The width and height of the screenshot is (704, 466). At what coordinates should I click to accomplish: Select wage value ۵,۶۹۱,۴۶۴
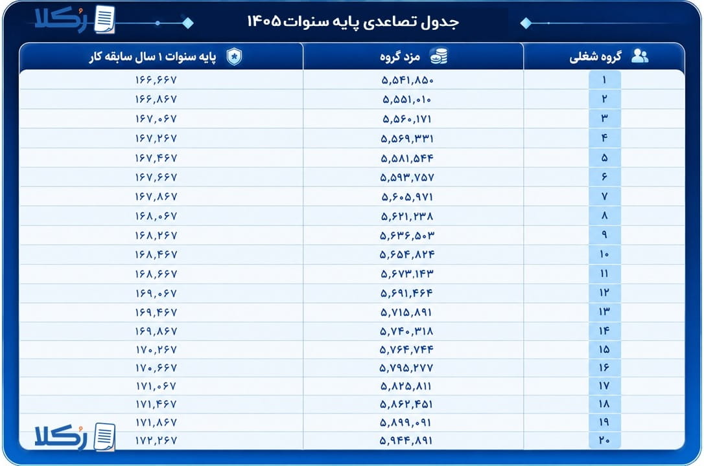(x=406, y=293)
